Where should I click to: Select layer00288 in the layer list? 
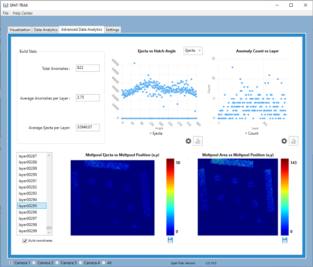32,162
